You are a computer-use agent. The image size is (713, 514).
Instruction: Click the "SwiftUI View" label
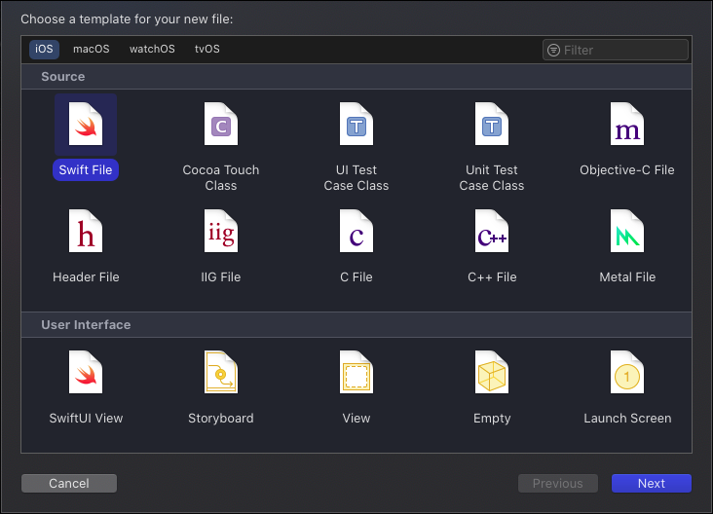tap(86, 418)
